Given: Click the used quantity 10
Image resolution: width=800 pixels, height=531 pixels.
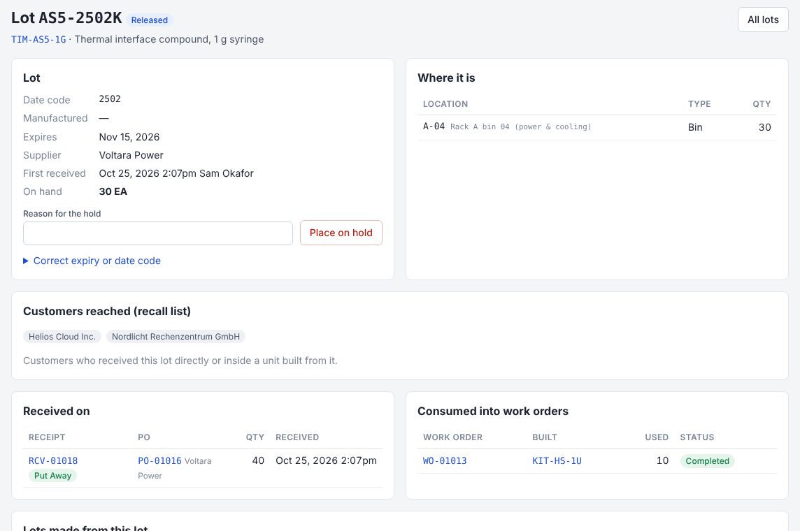Looking at the screenshot, I should click(662, 460).
